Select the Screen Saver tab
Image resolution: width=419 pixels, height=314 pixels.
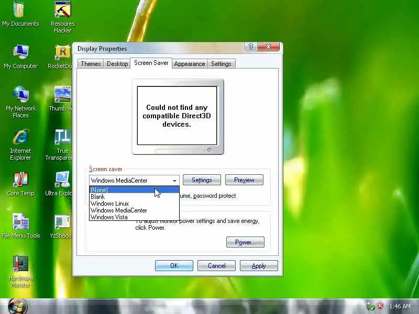151,63
